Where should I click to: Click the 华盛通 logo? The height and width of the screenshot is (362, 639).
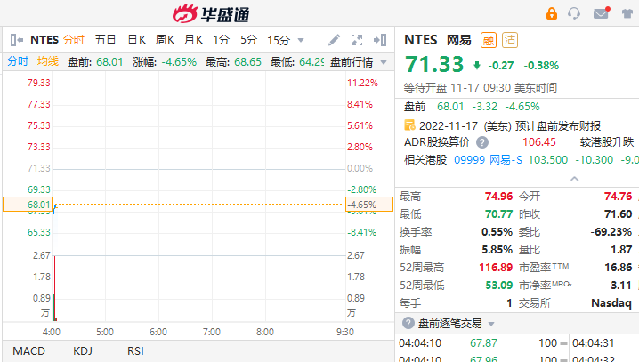click(x=211, y=14)
